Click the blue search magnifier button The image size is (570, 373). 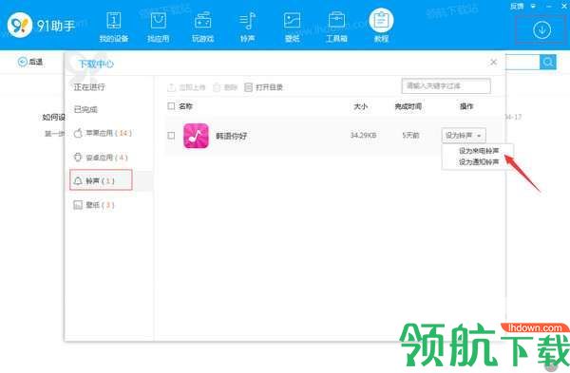[548, 62]
